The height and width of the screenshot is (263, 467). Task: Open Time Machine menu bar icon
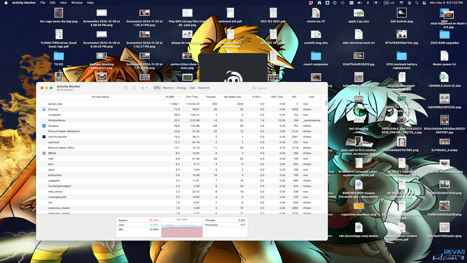pyautogui.click(x=343, y=3)
